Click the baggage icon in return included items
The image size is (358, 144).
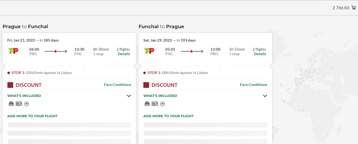[x=147, y=104]
